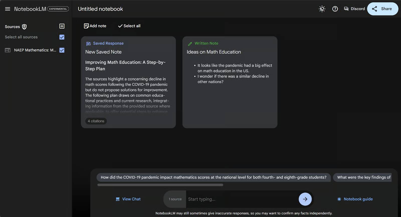Viewport: 401px width, 217px height.
Task: Click the Share button
Action: (382, 9)
